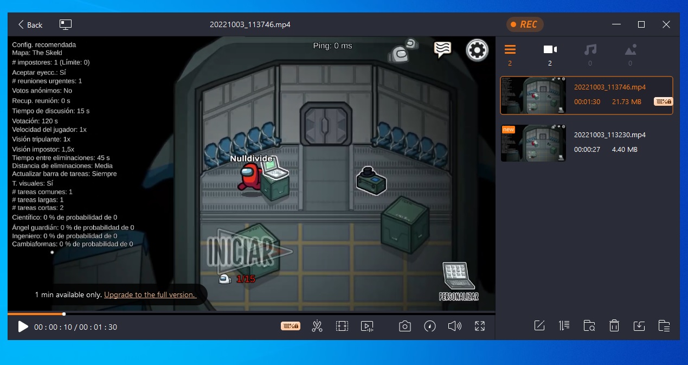Click the sort list icon

pyautogui.click(x=564, y=325)
